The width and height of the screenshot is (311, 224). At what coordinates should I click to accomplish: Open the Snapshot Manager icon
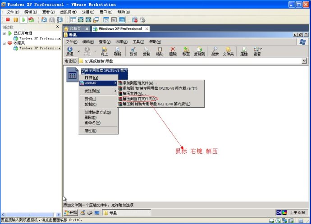tap(59, 20)
